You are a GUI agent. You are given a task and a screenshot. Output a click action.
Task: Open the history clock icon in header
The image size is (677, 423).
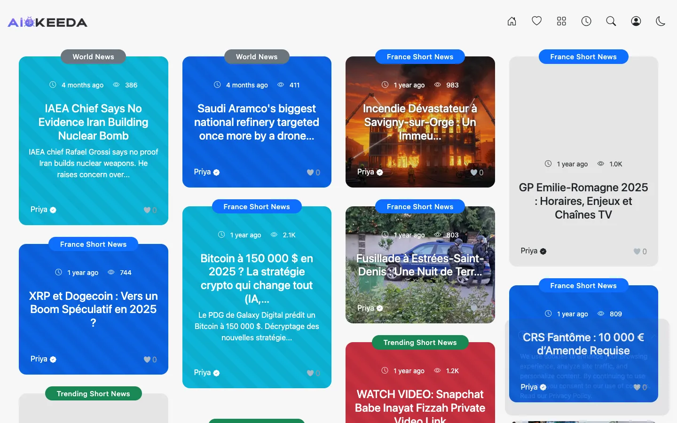(586, 21)
